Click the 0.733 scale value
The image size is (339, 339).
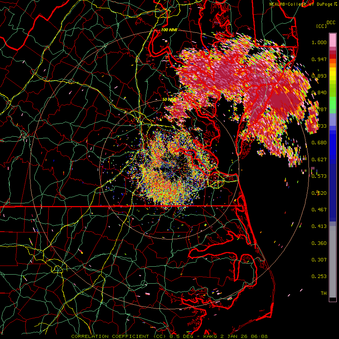point(319,126)
